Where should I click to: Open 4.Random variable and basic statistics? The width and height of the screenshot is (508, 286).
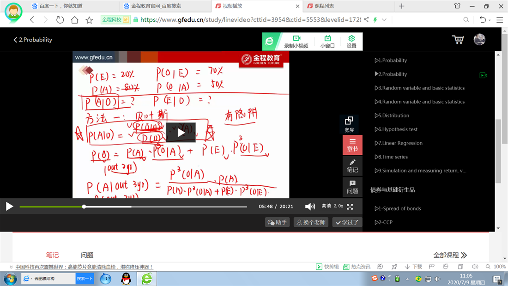pyautogui.click(x=419, y=102)
